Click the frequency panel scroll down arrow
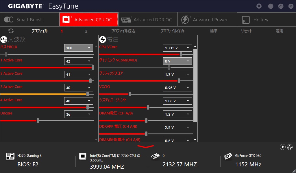The image size is (296, 173). coord(96,140)
